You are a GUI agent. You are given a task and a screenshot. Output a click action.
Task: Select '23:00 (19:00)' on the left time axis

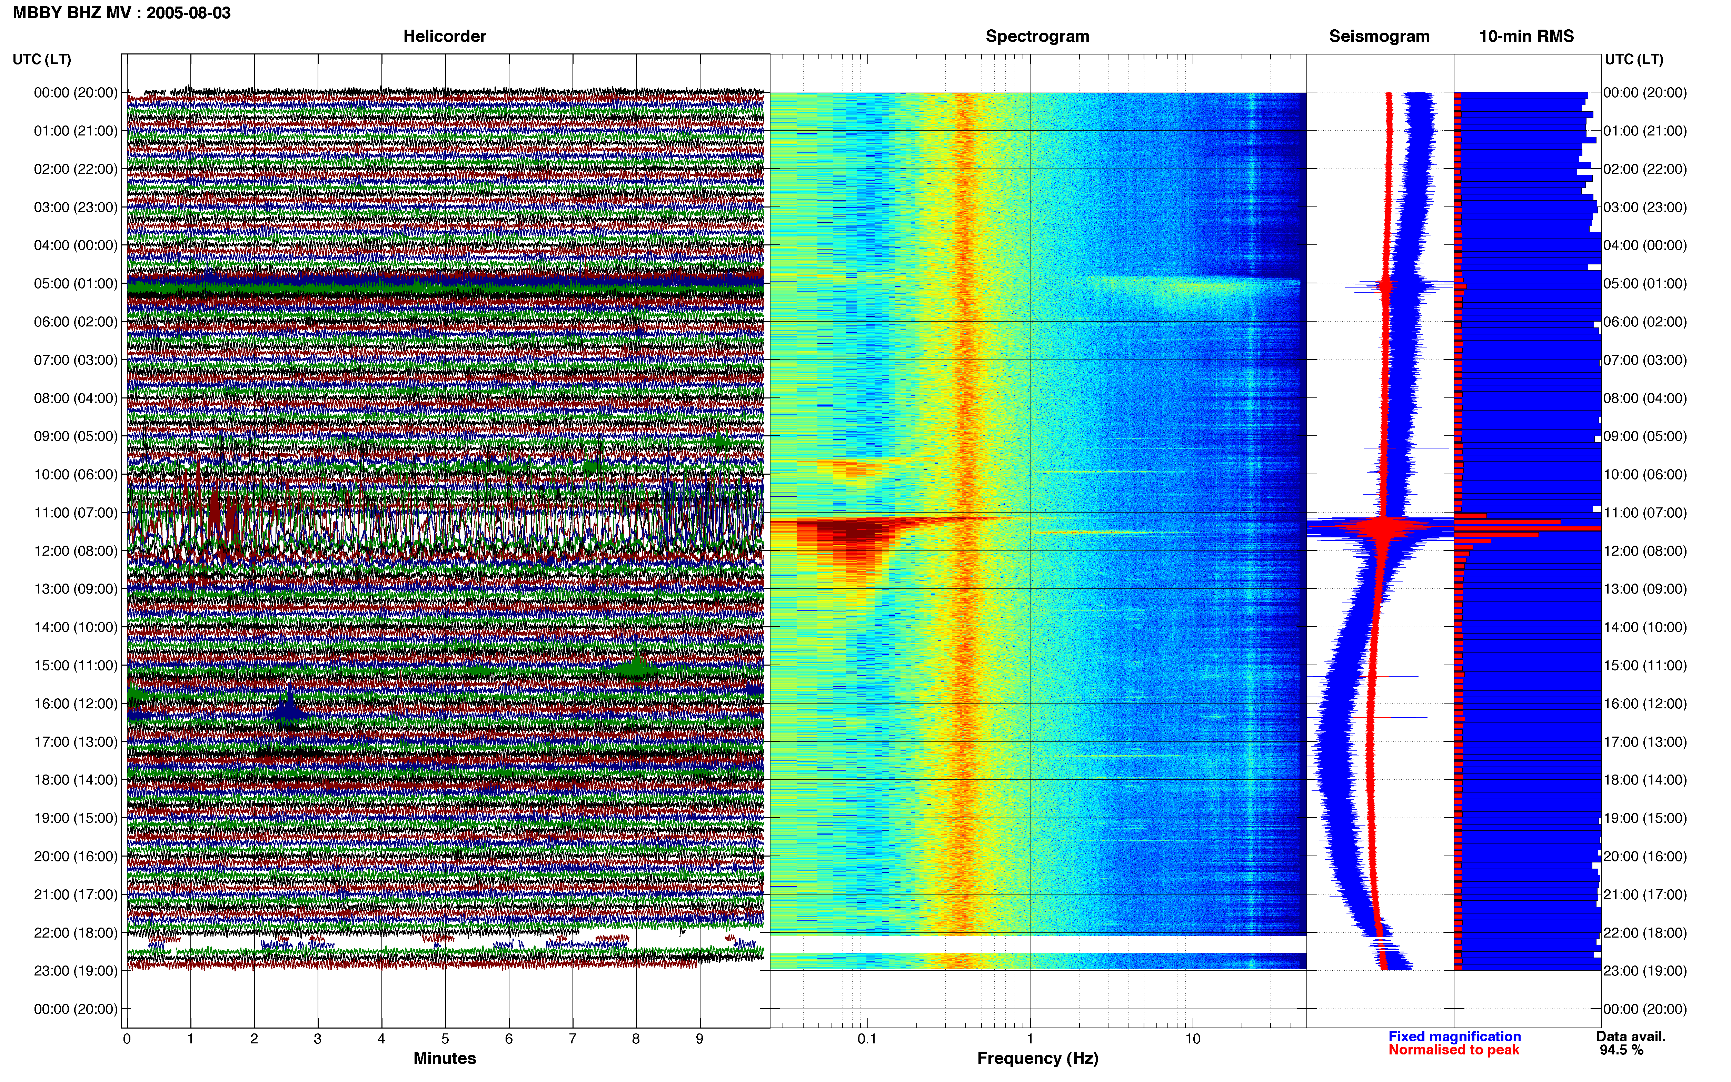pyautogui.click(x=76, y=971)
